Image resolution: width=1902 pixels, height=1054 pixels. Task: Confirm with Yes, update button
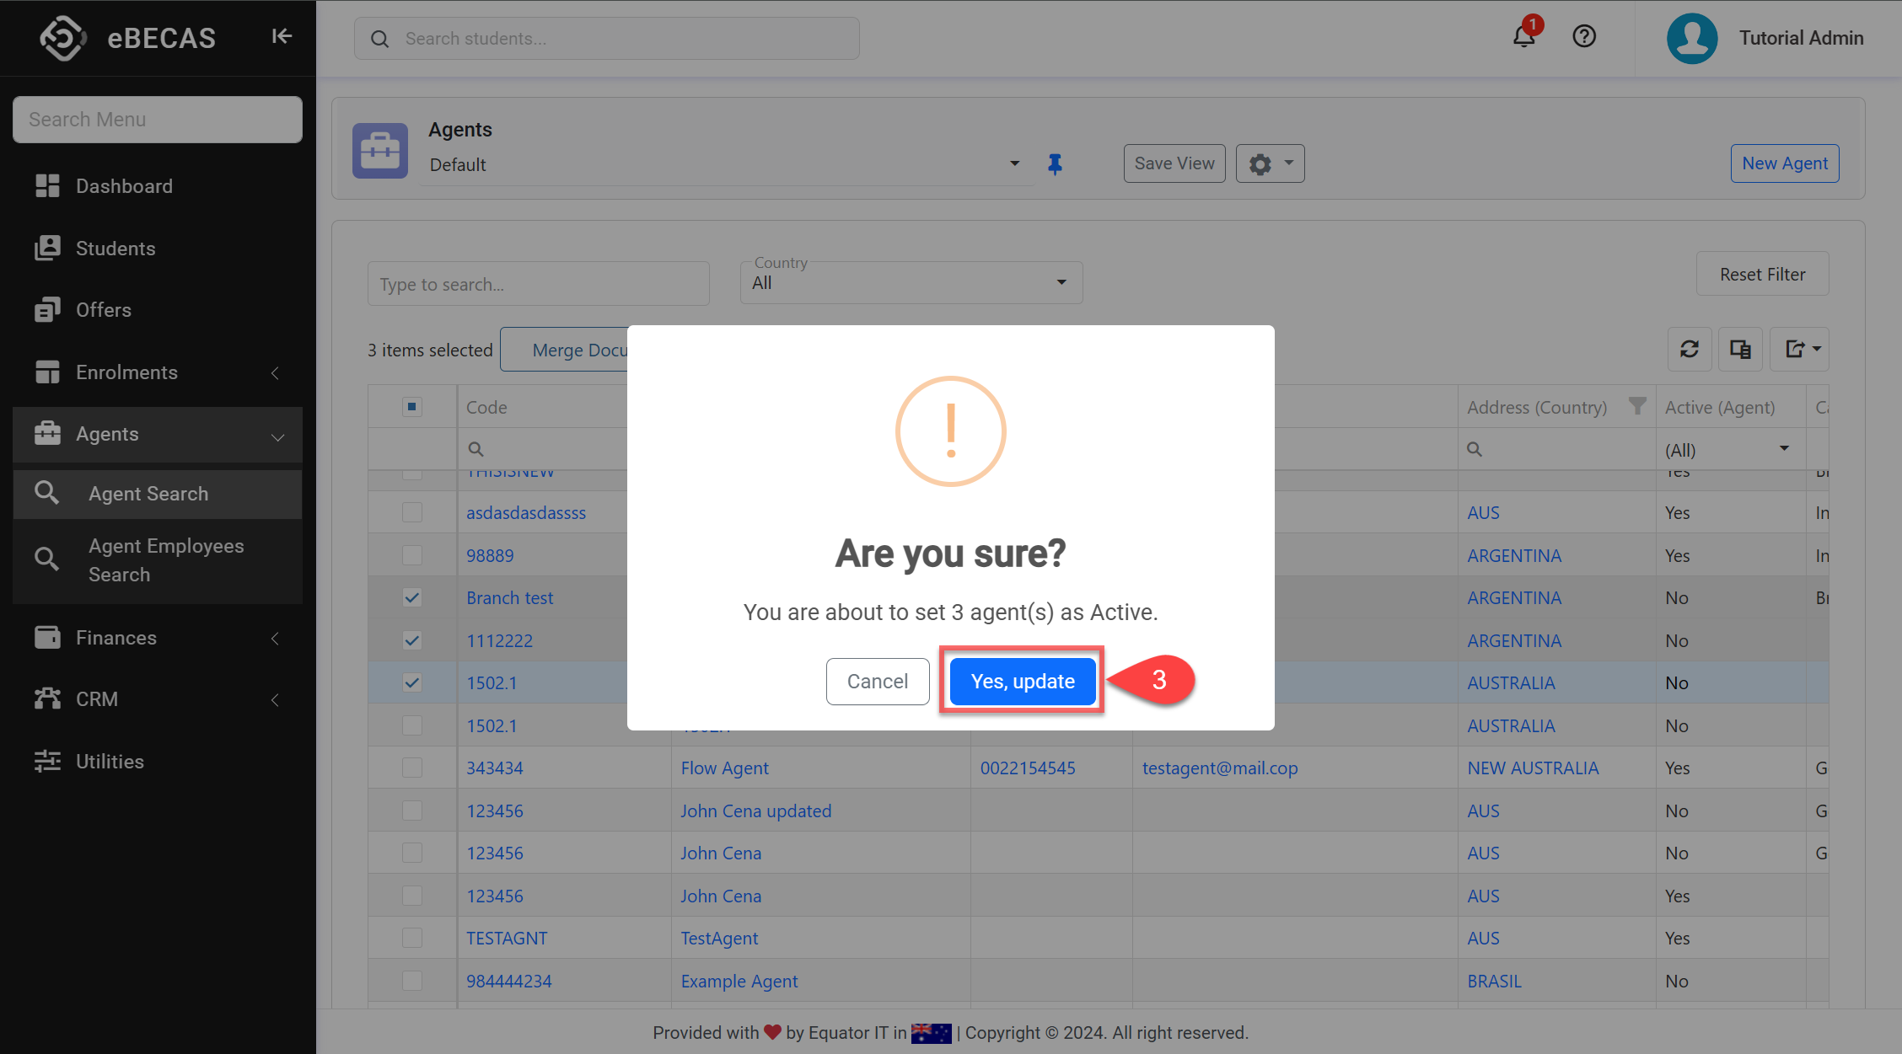[1023, 681]
